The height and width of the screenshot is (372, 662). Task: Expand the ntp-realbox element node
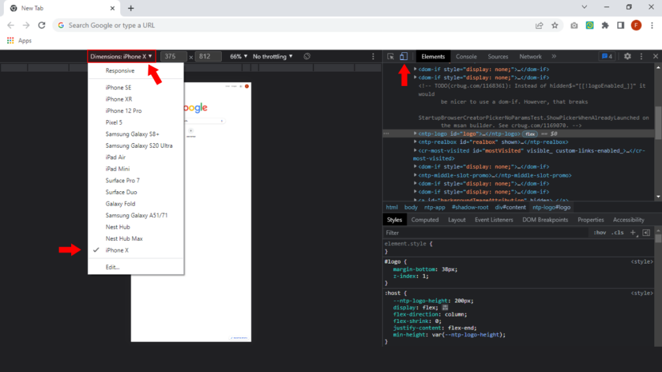415,142
